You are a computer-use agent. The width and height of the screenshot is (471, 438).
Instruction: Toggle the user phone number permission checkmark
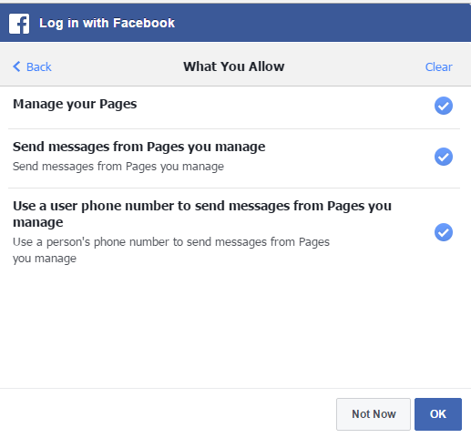pyautogui.click(x=444, y=232)
